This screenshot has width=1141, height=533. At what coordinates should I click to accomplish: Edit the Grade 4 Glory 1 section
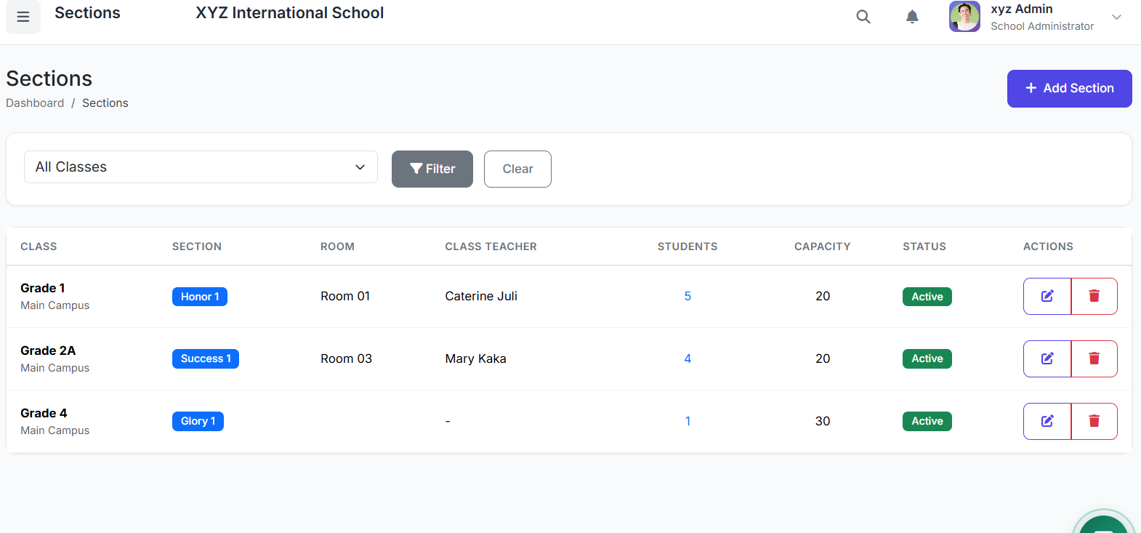pyautogui.click(x=1047, y=421)
